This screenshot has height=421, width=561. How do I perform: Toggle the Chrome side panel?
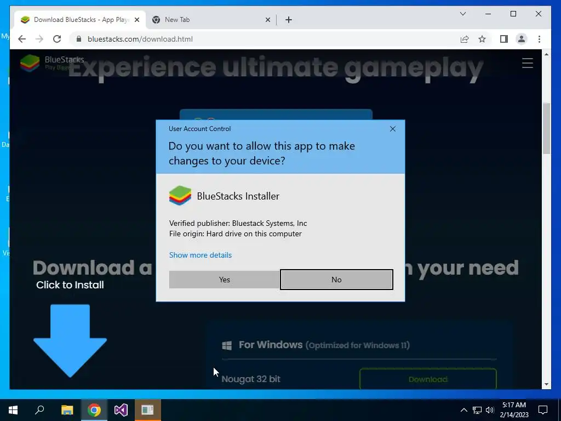[x=504, y=39]
